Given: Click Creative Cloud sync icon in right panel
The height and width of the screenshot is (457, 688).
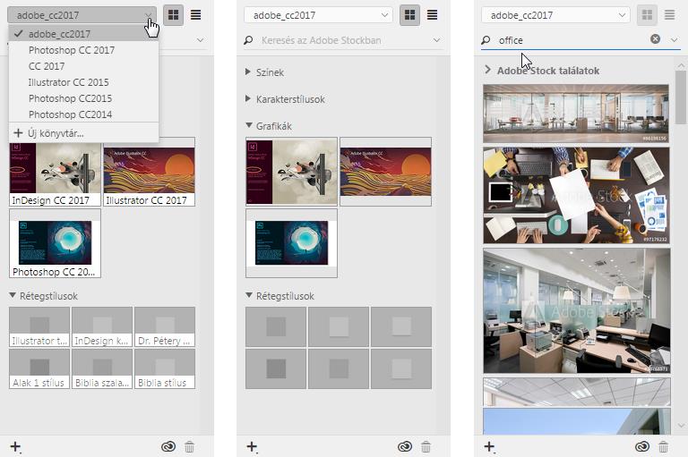Looking at the screenshot, I should (642, 446).
